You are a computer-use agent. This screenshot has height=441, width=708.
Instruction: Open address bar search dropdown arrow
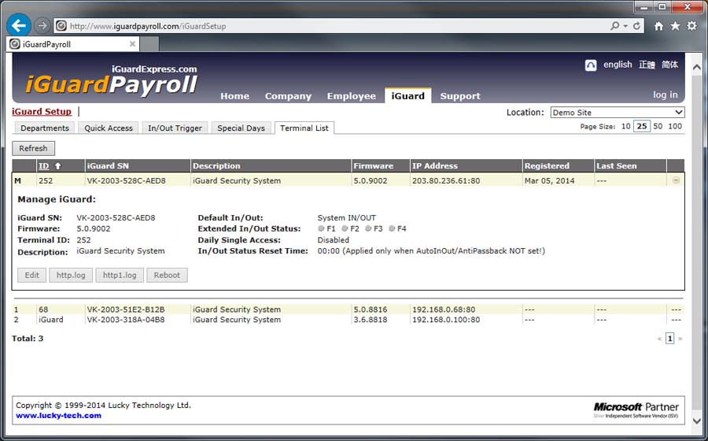(625, 26)
